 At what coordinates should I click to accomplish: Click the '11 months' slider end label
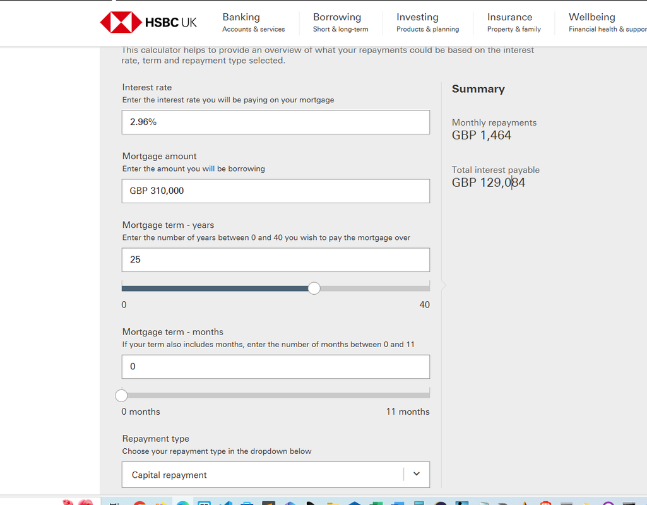click(408, 412)
